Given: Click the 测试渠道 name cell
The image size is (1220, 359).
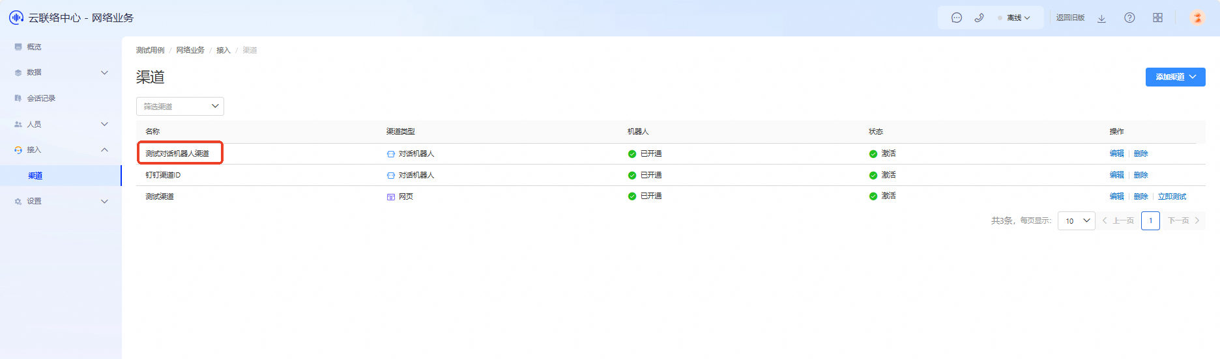Looking at the screenshot, I should point(160,196).
